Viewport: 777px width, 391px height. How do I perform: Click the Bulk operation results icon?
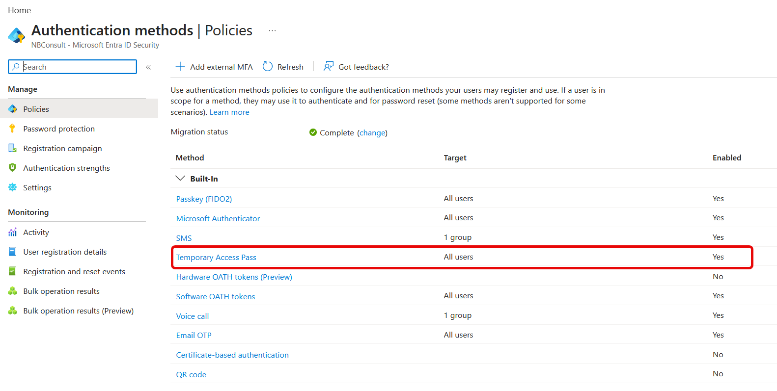pyautogui.click(x=12, y=291)
